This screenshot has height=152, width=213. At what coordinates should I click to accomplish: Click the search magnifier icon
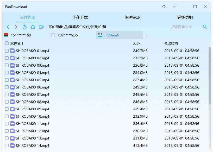pos(205,27)
